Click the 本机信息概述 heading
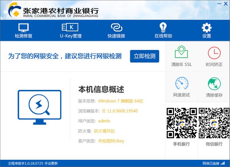The width and height of the screenshot is (230, 167). (101, 89)
